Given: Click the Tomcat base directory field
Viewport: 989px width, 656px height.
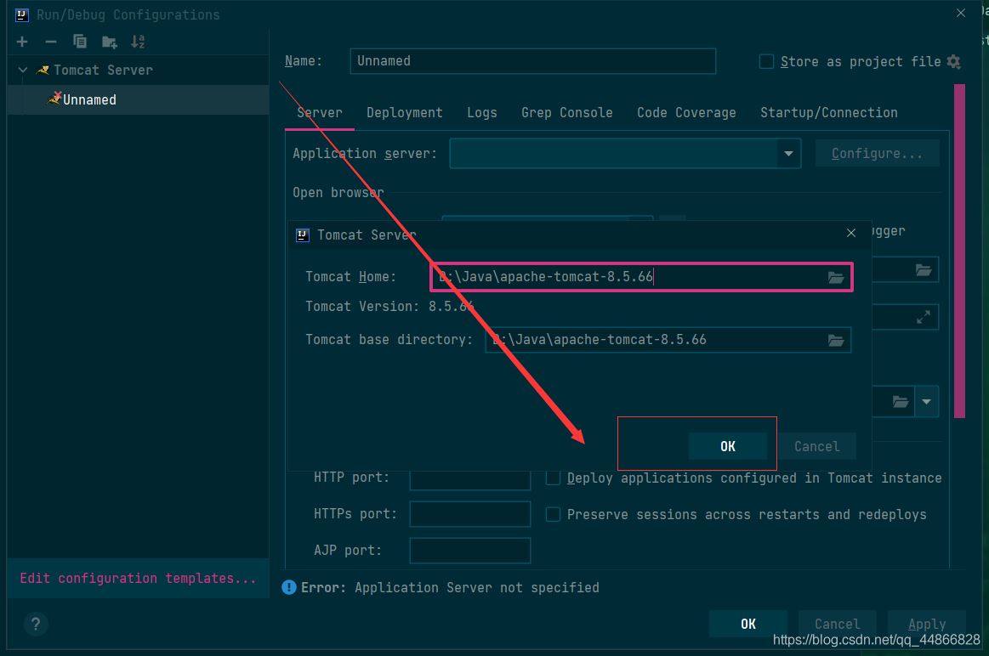Looking at the screenshot, I should [x=668, y=340].
